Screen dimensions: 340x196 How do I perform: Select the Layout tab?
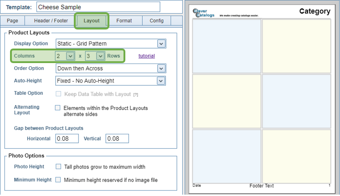click(92, 21)
